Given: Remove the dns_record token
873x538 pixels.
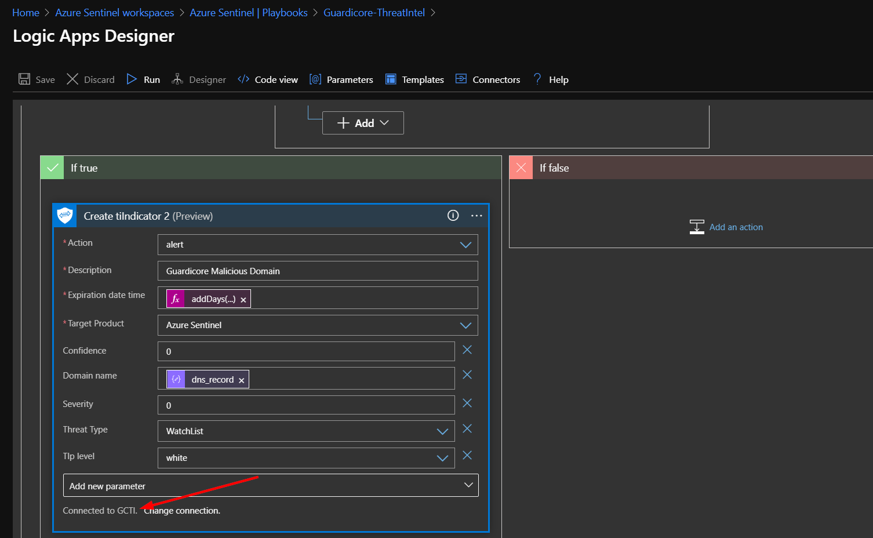Looking at the screenshot, I should tap(242, 380).
